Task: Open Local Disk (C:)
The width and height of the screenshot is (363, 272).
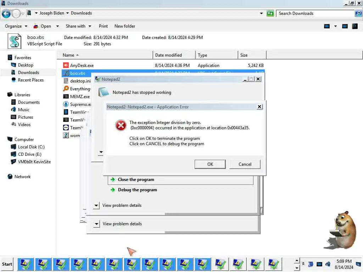Action: [x=31, y=147]
